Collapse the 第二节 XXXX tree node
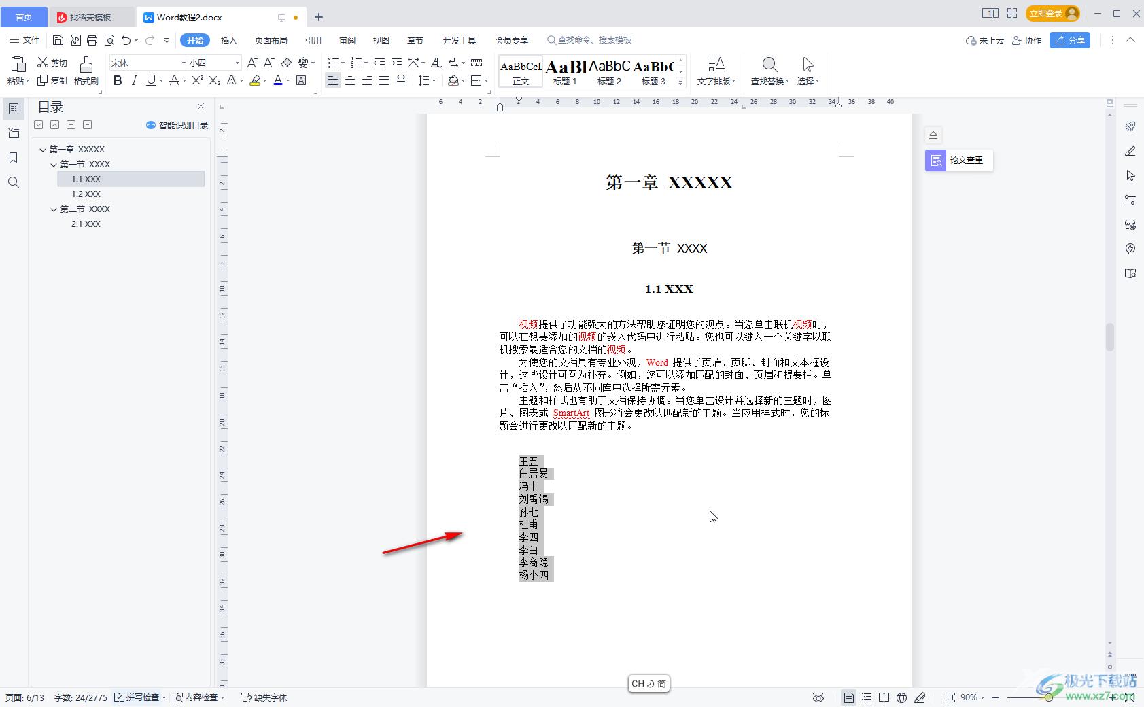The image size is (1144, 707). coord(54,209)
